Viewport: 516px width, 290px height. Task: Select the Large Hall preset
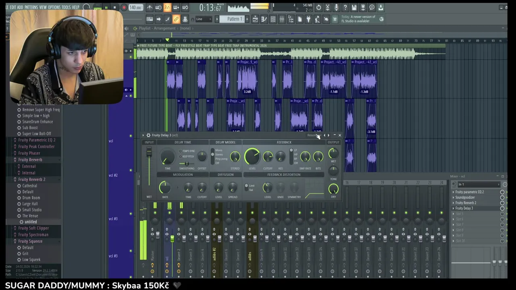30,204
